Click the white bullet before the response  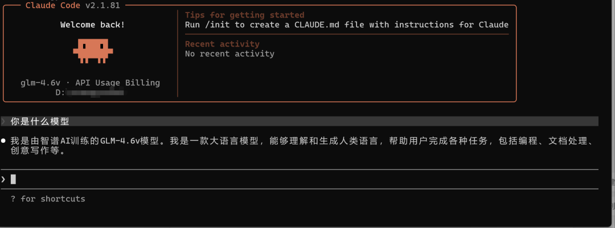point(4,140)
